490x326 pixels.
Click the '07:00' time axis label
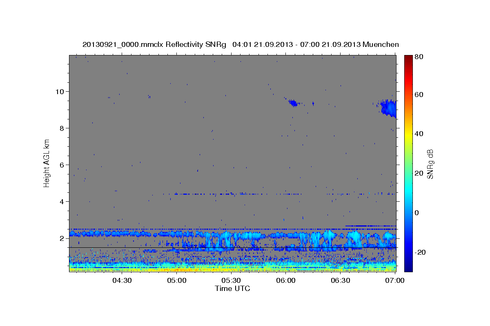click(x=395, y=280)
